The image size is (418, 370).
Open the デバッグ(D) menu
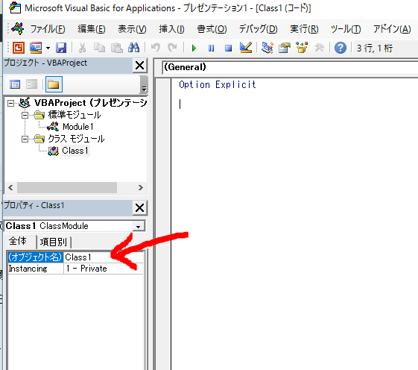click(x=258, y=29)
